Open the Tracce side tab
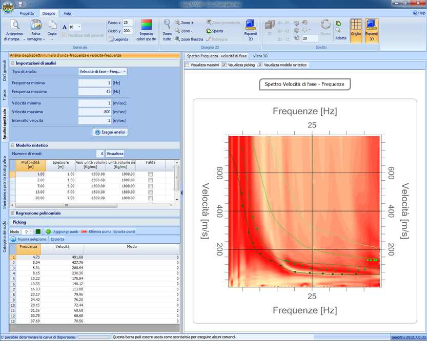This screenshot has height=341, width=427. [4, 95]
